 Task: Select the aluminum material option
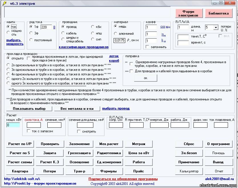click(116, 34)
